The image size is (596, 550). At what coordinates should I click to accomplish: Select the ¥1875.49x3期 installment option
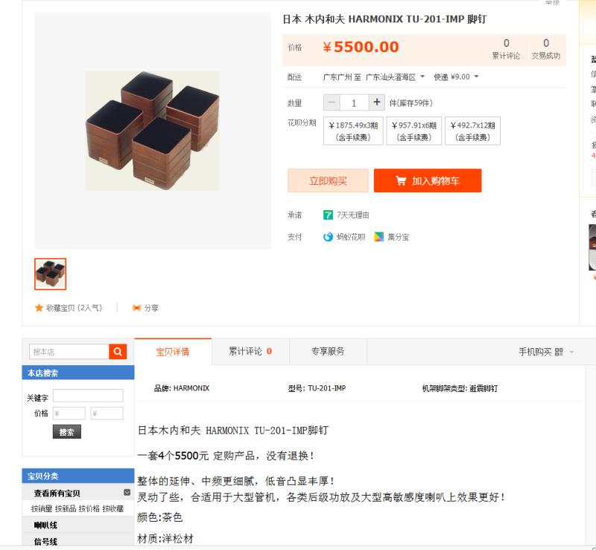(353, 131)
